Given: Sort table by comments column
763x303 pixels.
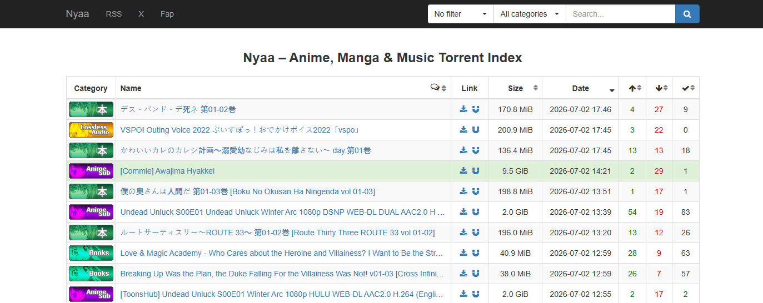Looking at the screenshot, I should (x=438, y=88).
